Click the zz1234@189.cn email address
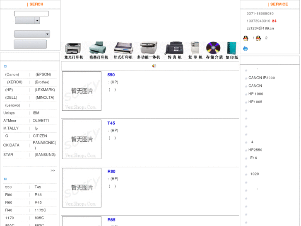 coord(260,29)
